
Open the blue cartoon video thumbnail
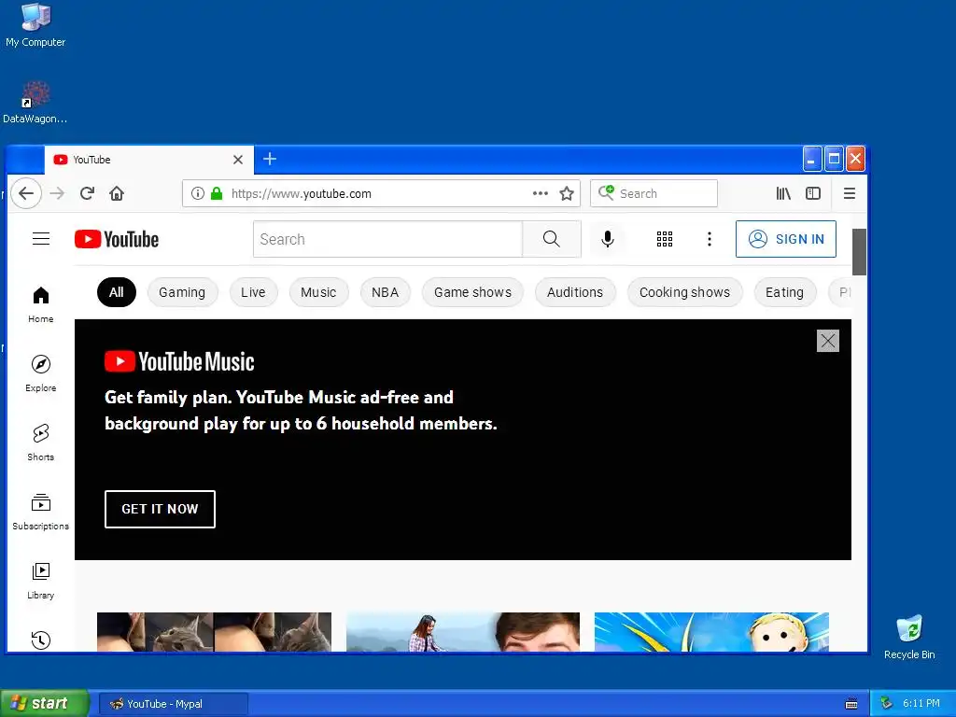pyautogui.click(x=711, y=632)
